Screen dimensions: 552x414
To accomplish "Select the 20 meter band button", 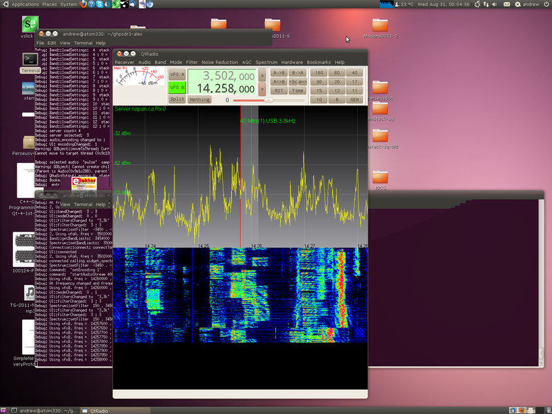I will 337,81.
